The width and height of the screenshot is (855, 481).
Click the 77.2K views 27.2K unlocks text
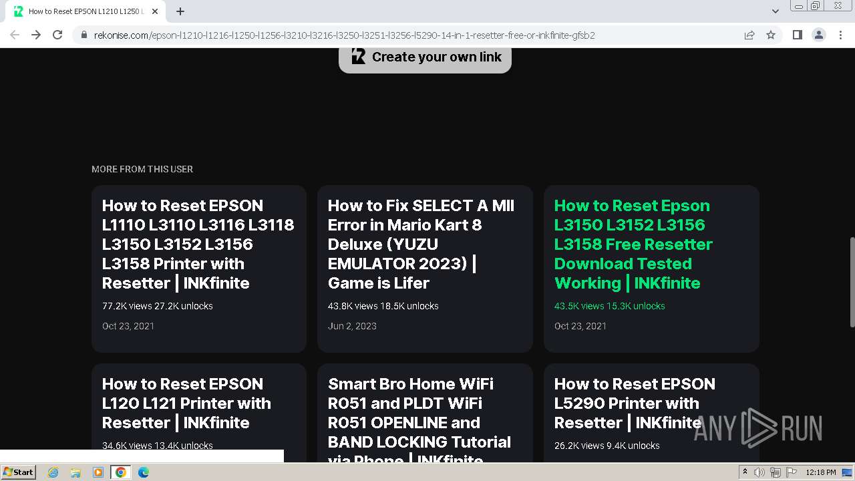(158, 306)
